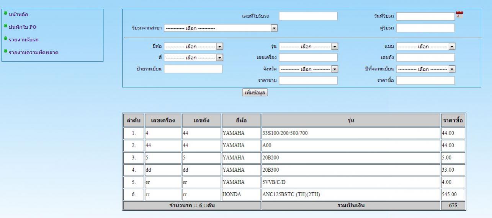Click price cell 545.00
The width and height of the screenshot is (492, 218).
click(453, 195)
